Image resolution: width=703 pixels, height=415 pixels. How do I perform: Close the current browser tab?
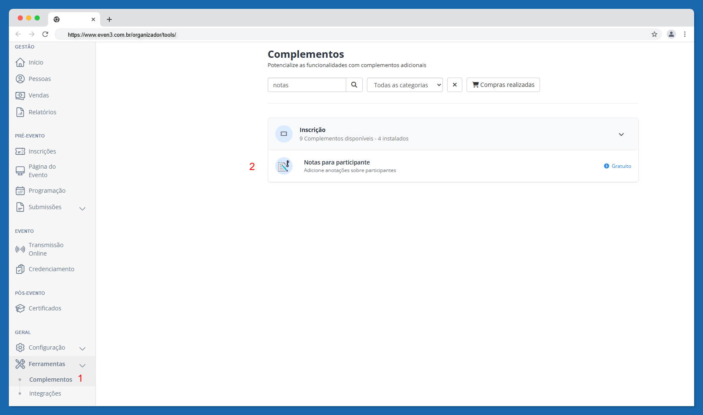click(x=93, y=19)
